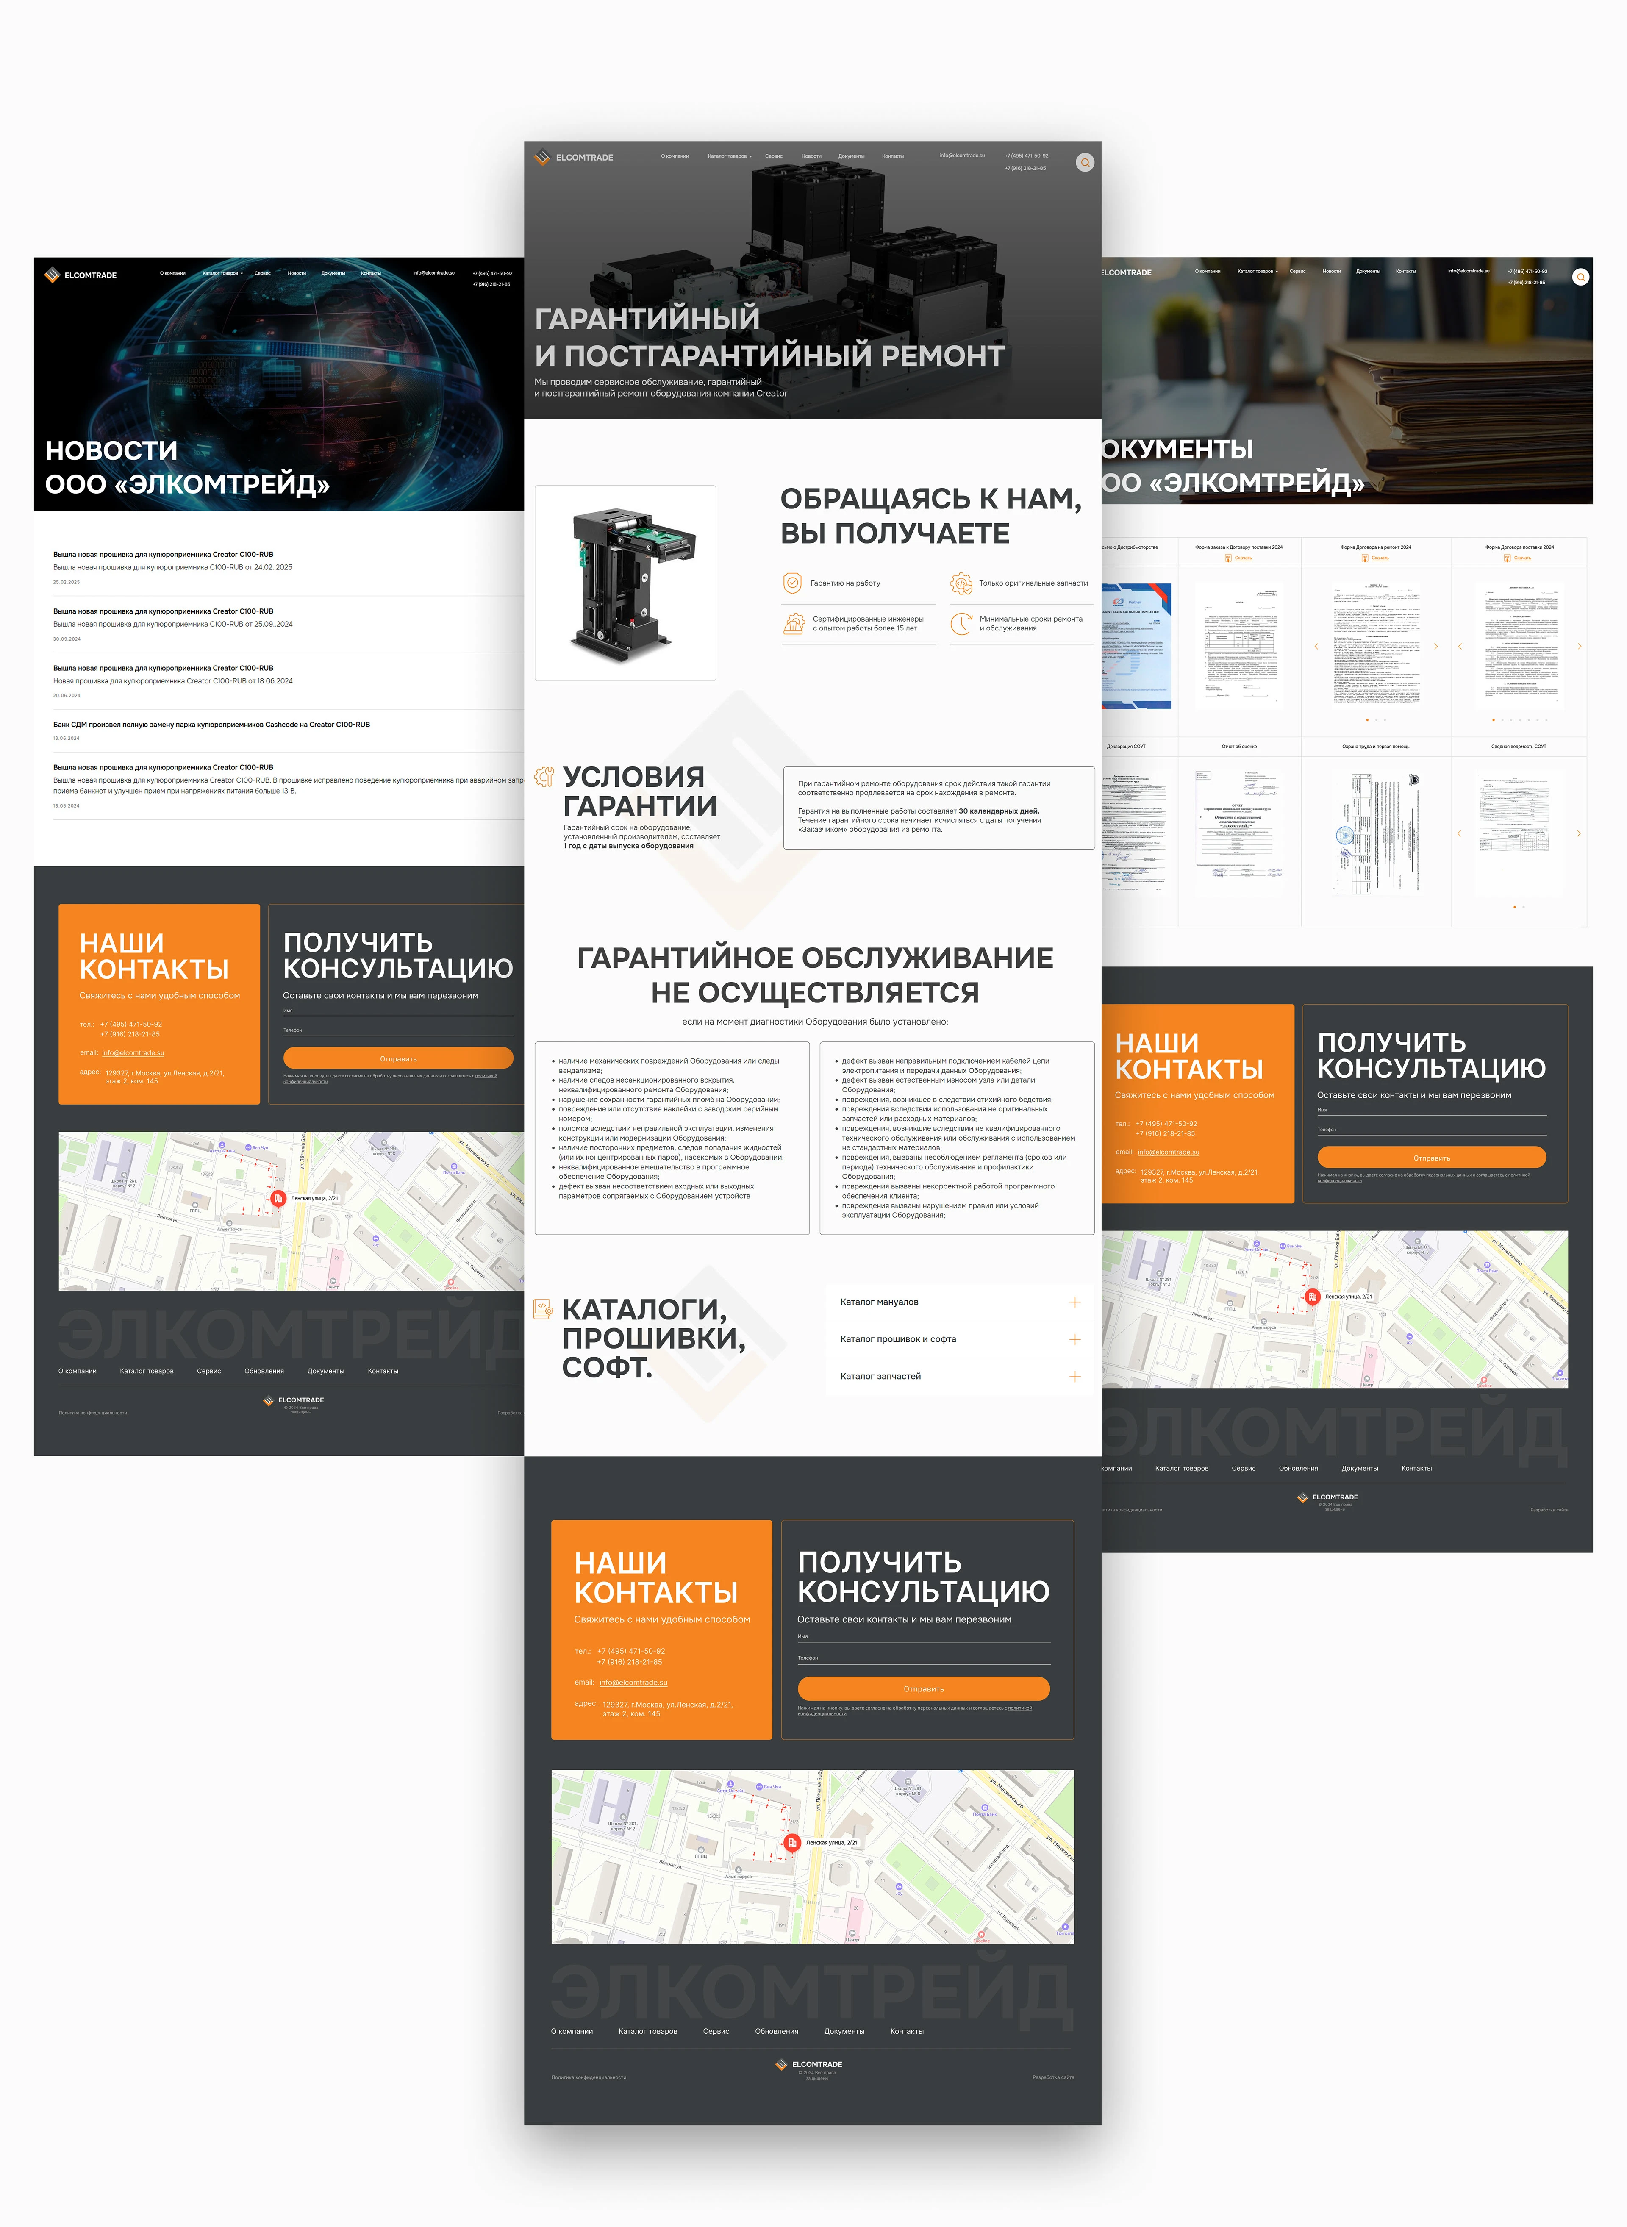Select second pagination dot under Форма Договора на ремонт 2024
The width and height of the screenshot is (1627, 2227).
pyautogui.click(x=1376, y=720)
